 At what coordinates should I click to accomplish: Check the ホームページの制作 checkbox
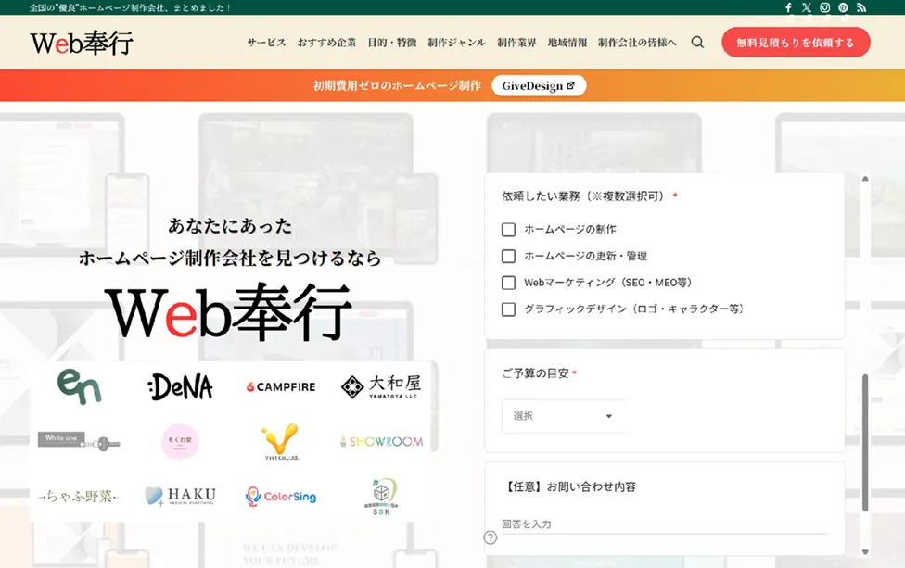(508, 230)
